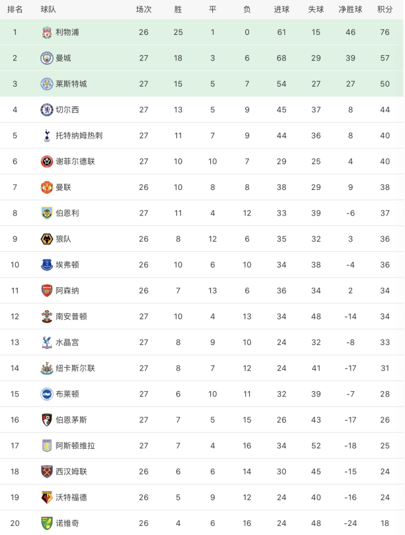Click the Norwich City crest icon
Image resolution: width=405 pixels, height=535 pixels.
pos(47,523)
